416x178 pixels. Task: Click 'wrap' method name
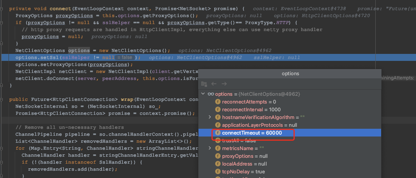tap(127, 100)
